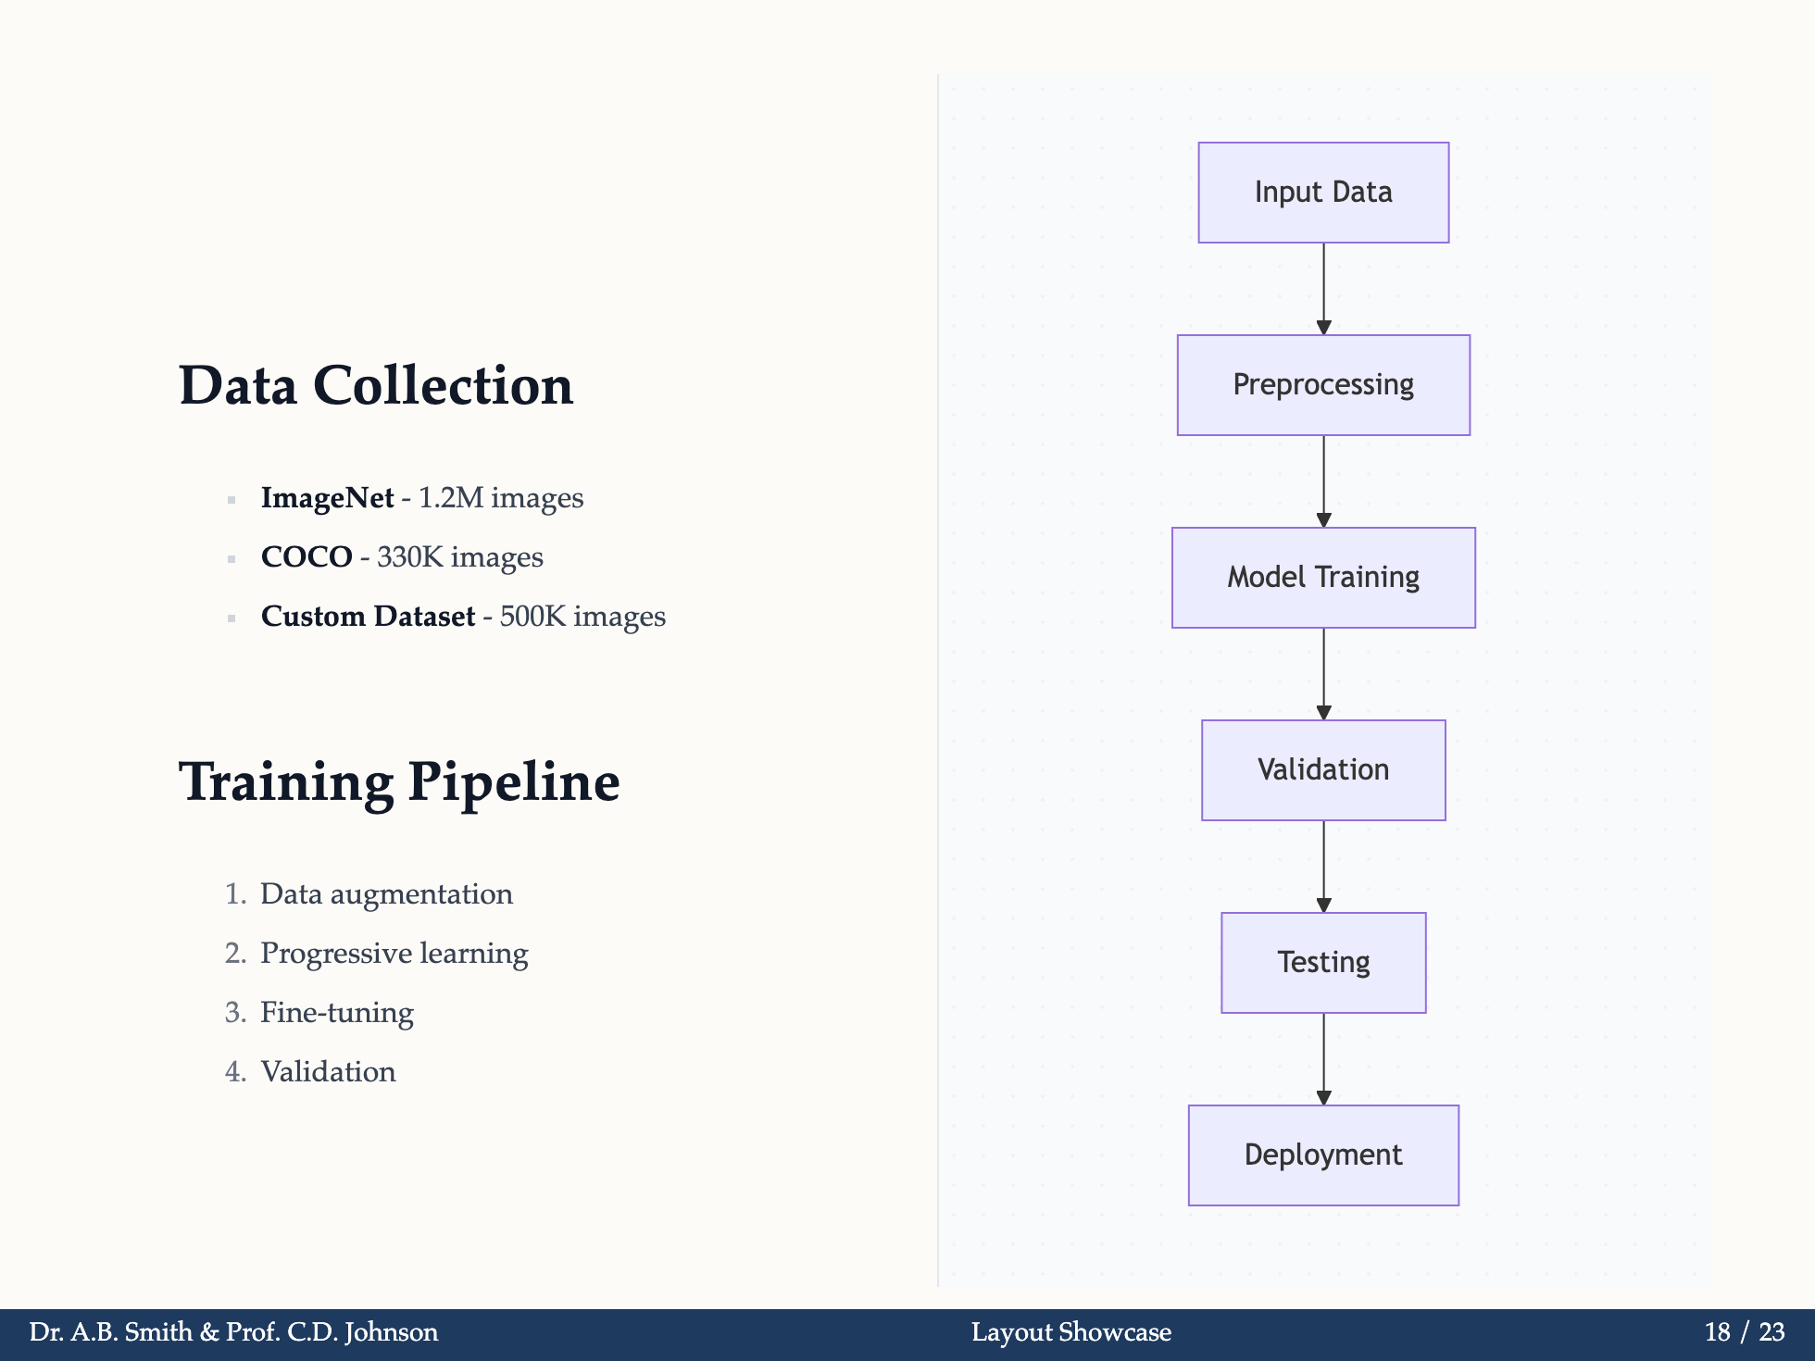This screenshot has height=1361, width=1815.
Task: Click the arrow between Preprocessing and Model Training
Action: pos(1322,481)
